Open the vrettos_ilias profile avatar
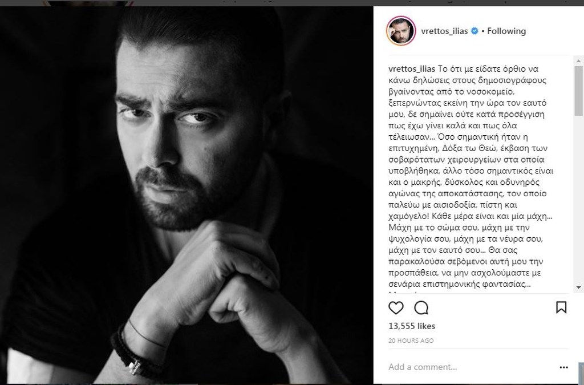 tap(401, 31)
